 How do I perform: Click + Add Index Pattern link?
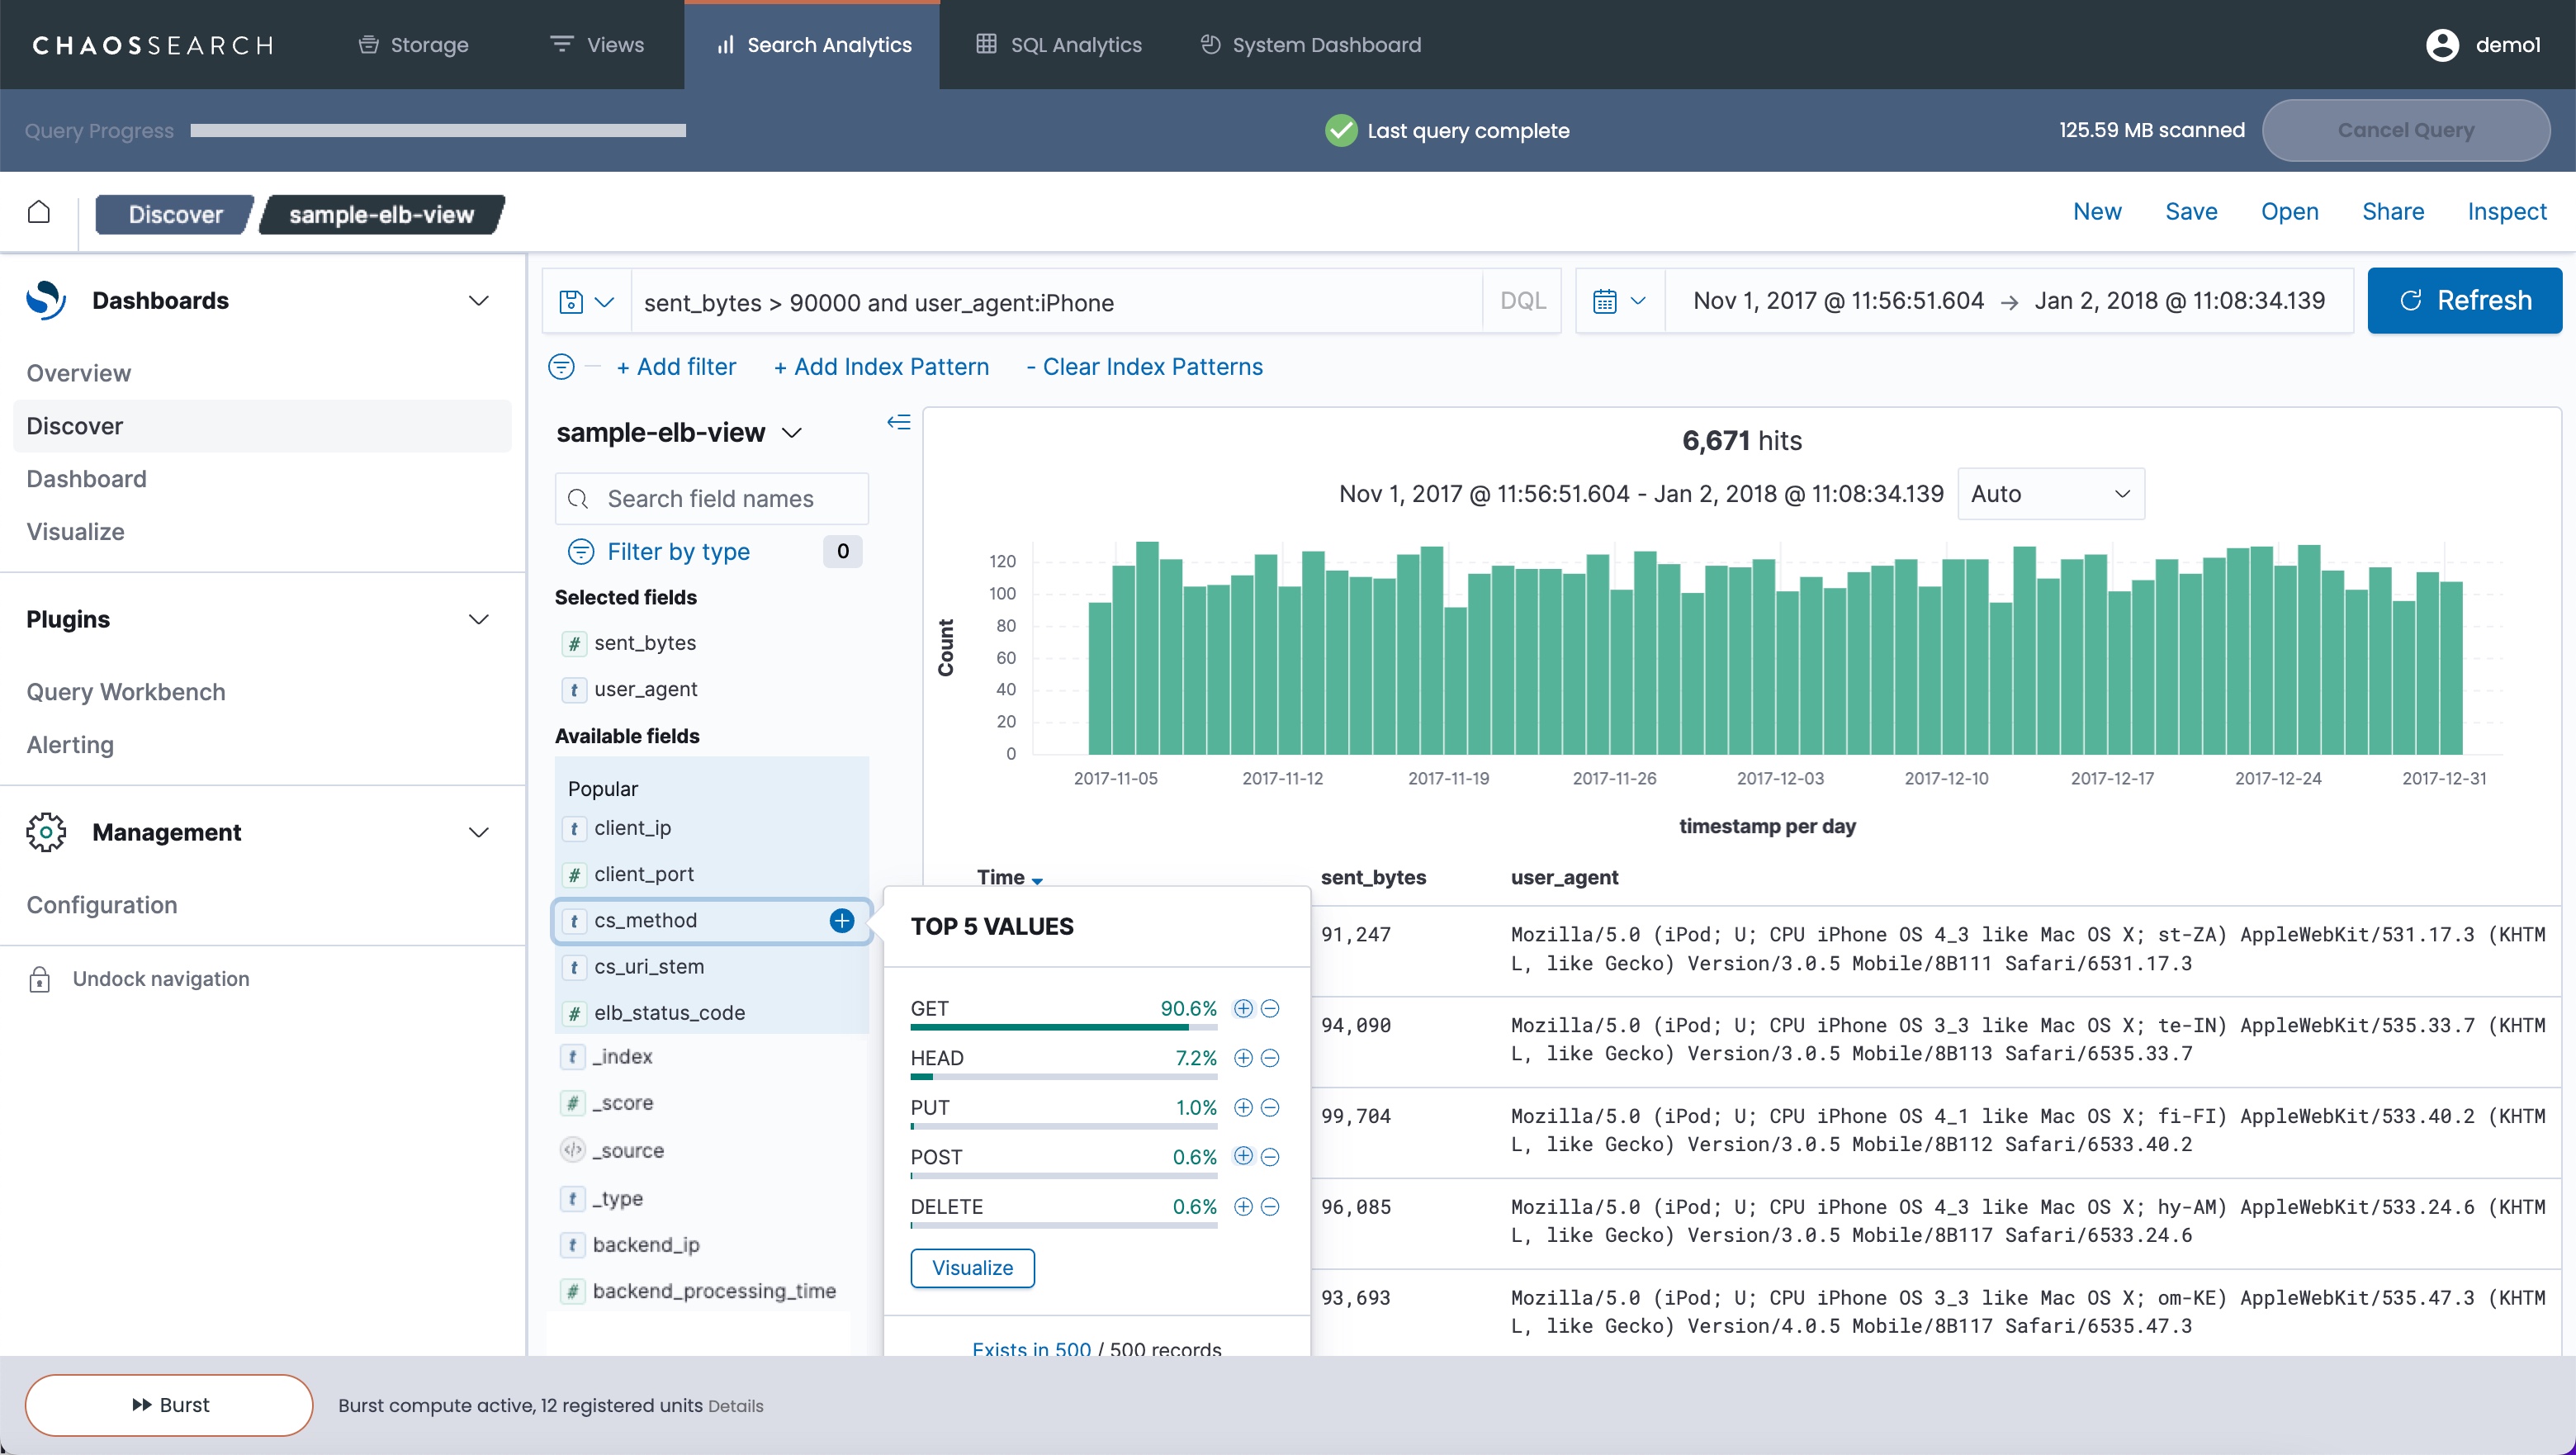point(881,367)
